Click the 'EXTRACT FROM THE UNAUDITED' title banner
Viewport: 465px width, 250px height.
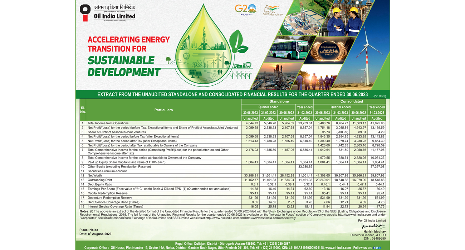232,95
